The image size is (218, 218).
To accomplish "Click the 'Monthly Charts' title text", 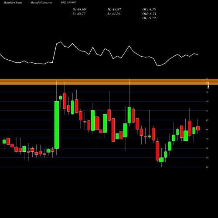I will (13, 3).
